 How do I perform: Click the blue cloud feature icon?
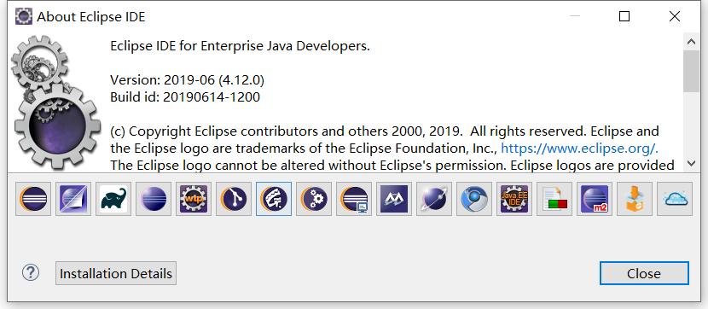[675, 199]
